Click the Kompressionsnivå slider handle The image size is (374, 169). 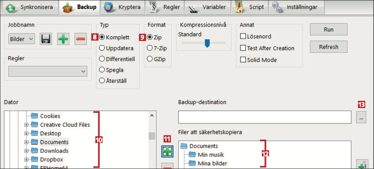click(x=207, y=43)
